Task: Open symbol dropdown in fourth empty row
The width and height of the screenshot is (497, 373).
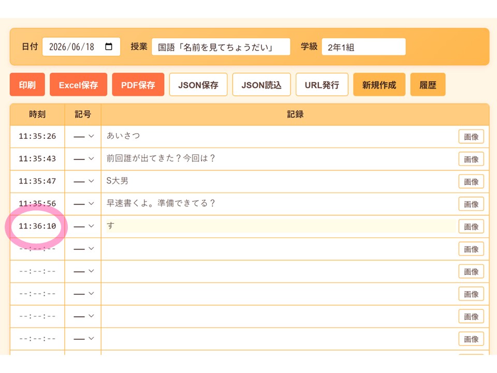Action: pos(83,317)
